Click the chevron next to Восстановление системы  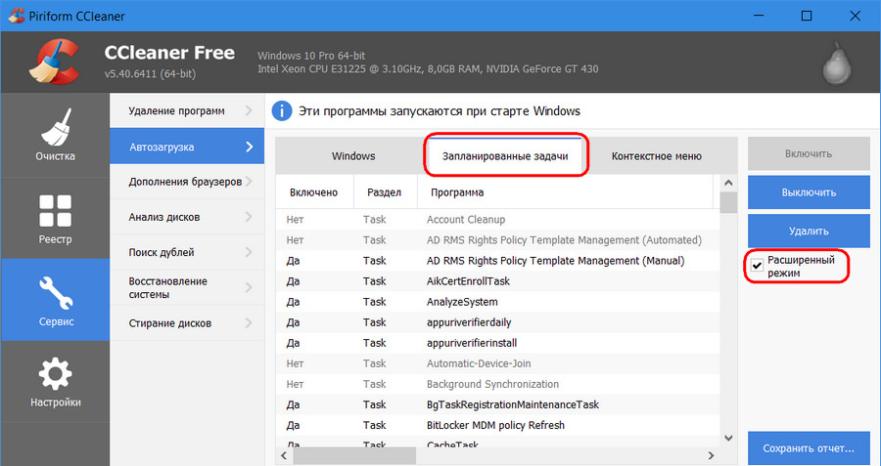pyautogui.click(x=249, y=287)
